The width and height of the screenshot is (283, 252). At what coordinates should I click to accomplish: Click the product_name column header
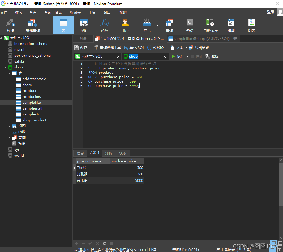[93, 161]
